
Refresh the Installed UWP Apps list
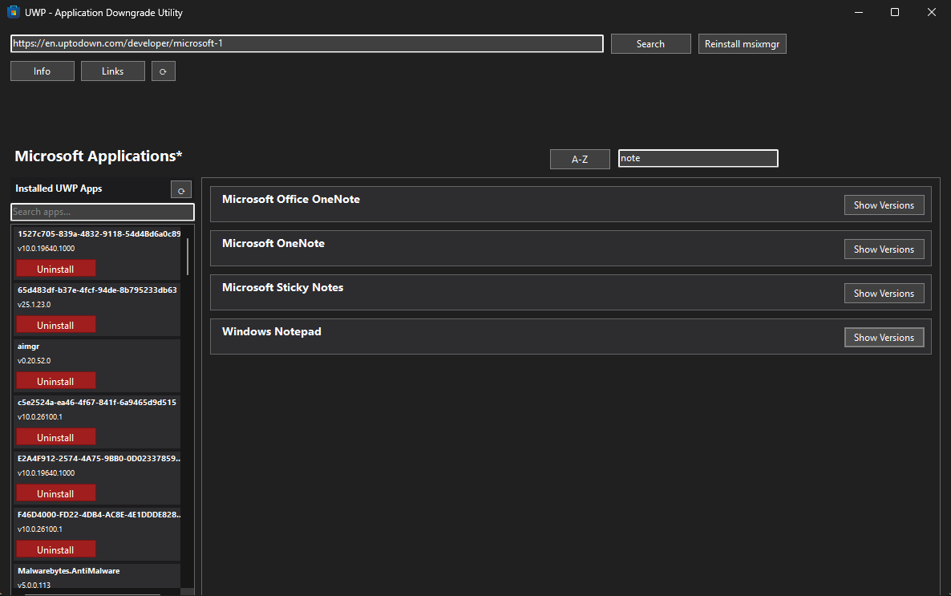pyautogui.click(x=180, y=190)
